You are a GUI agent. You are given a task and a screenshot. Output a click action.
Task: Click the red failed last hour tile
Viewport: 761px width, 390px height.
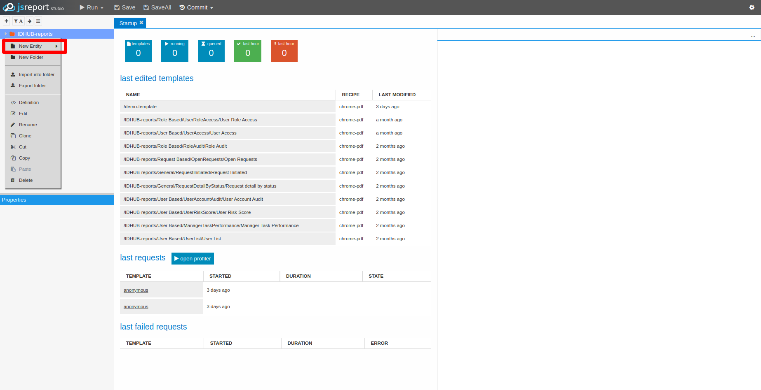click(x=284, y=51)
